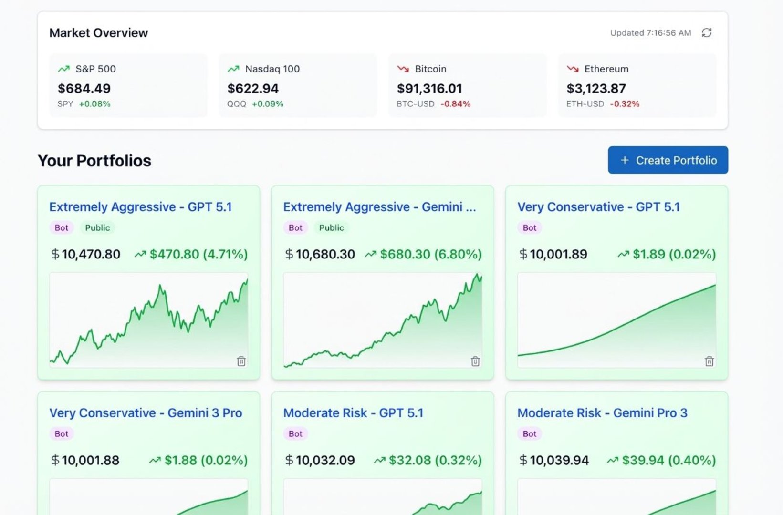Viewport: 783px width, 515px height.
Task: Open the Moderate Risk - Gemini Pro 3 portfolio
Action: [603, 413]
